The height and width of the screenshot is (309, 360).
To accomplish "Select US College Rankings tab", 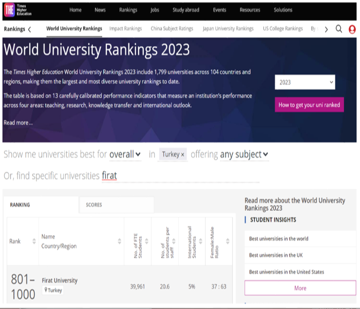I will pyautogui.click(x=283, y=29).
